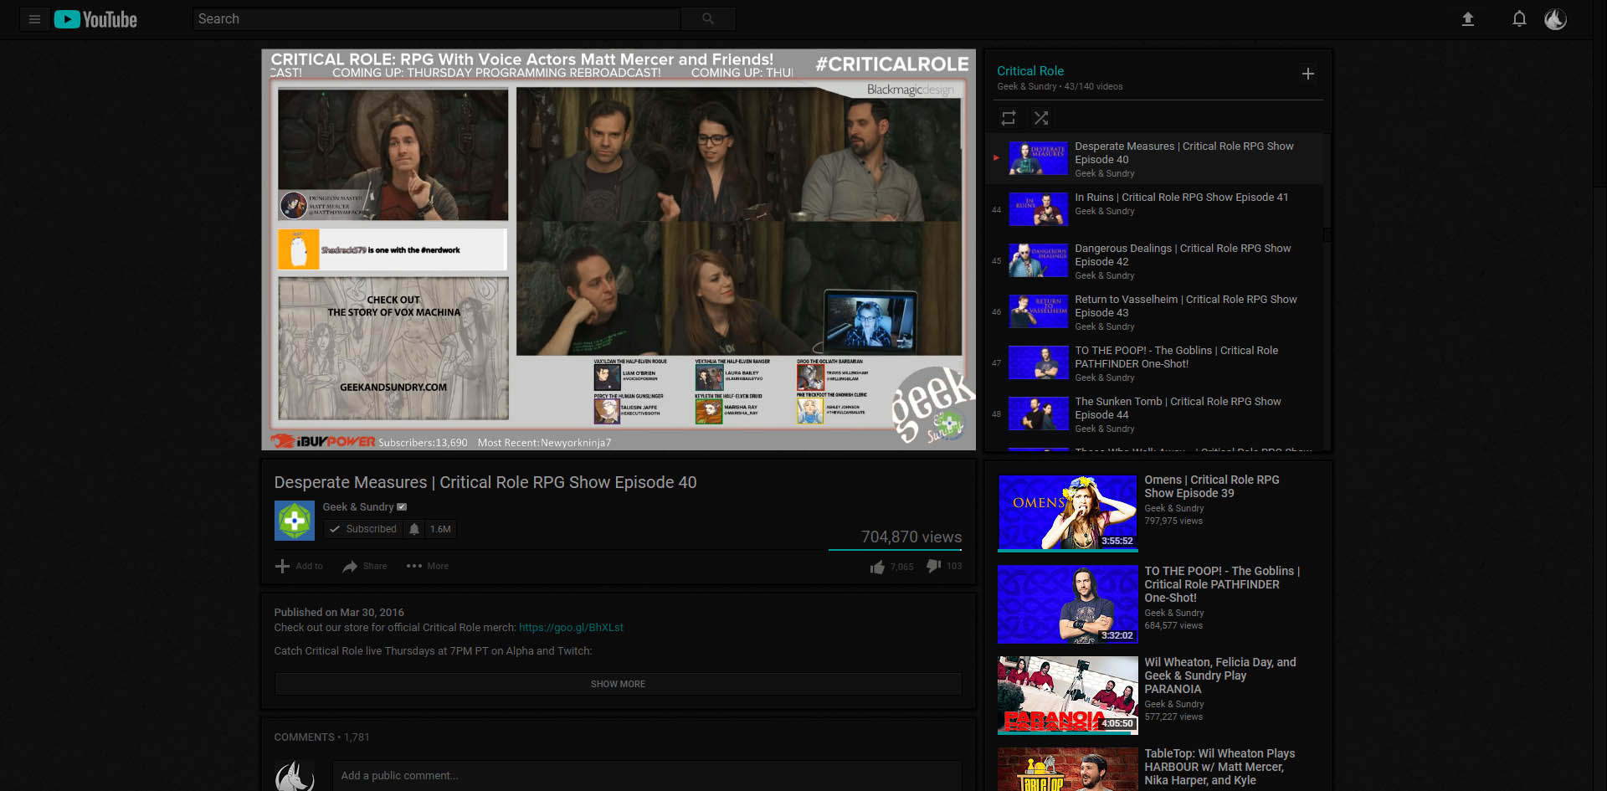1607x791 pixels.
Task: Open Geek & Sundry channel avatar
Action: pos(295,521)
